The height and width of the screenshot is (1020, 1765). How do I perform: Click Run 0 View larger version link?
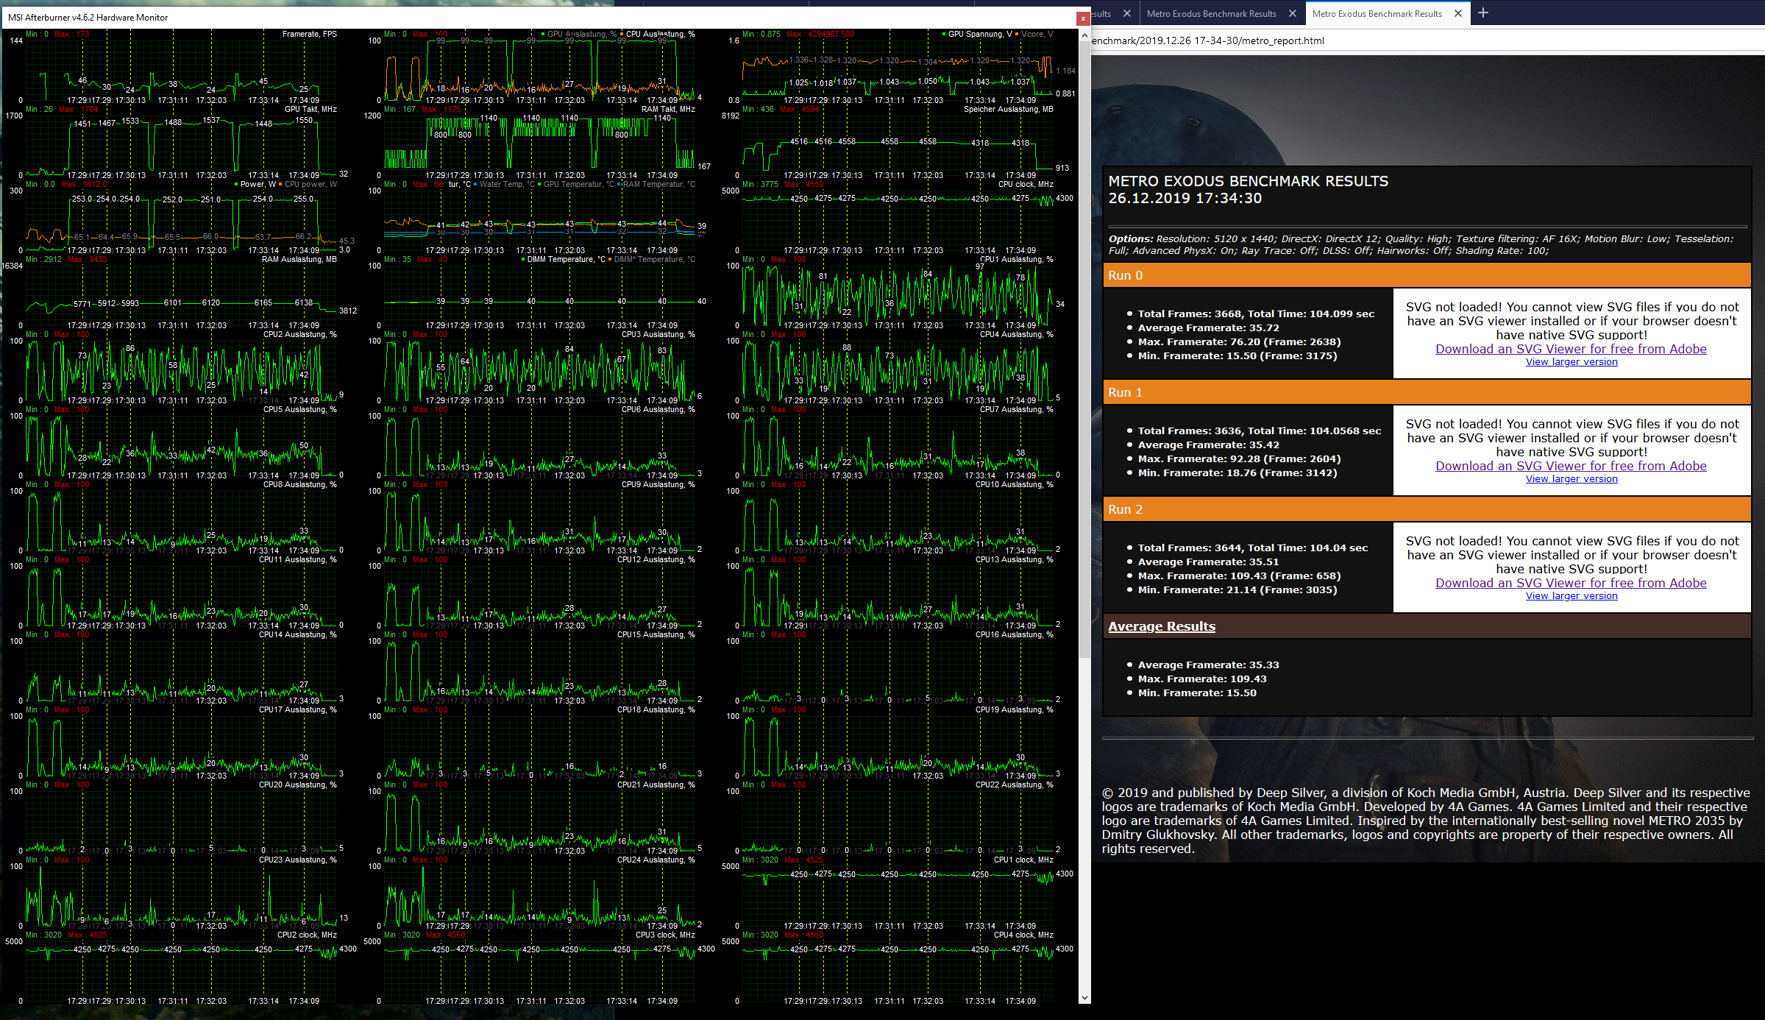coord(1572,362)
